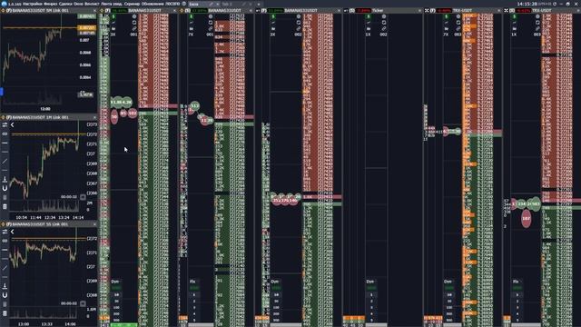581x327 pixels.
Task: Click chain link icon in Ticker panel
Action: pyautogui.click(x=384, y=28)
